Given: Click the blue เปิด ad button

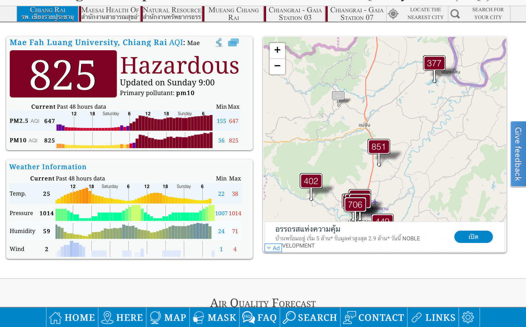Looking at the screenshot, I should click(473, 237).
